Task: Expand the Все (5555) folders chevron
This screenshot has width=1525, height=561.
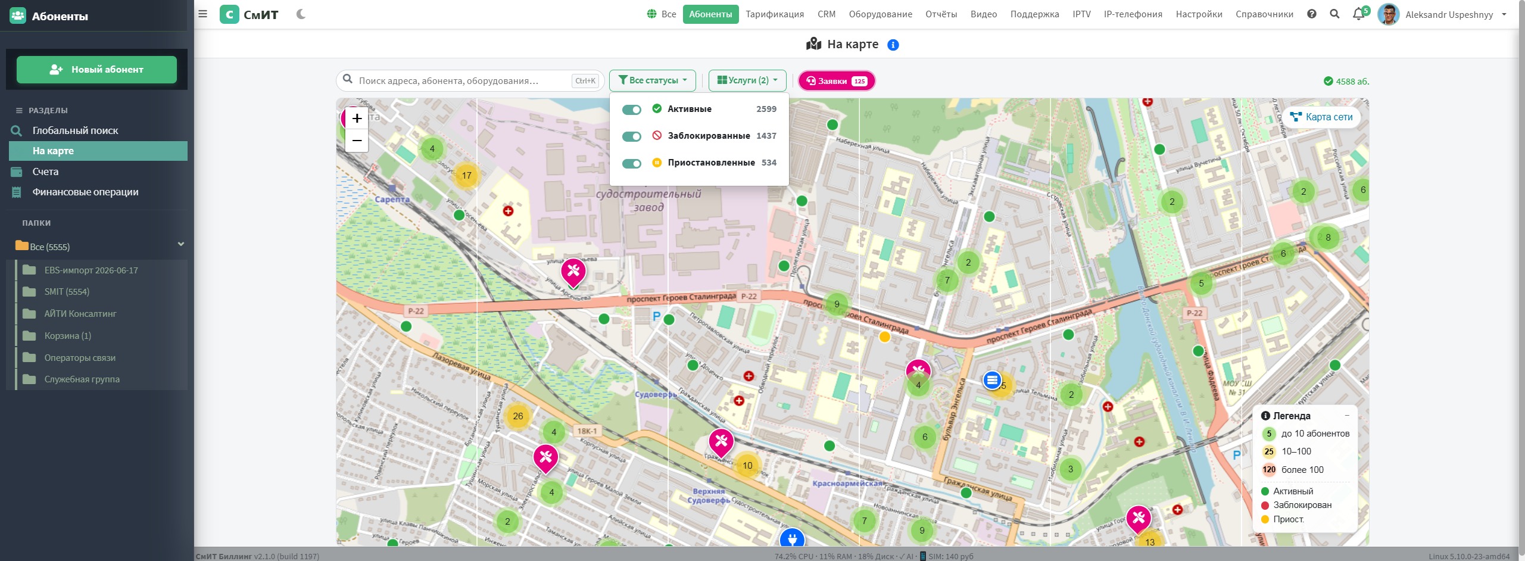Action: [x=181, y=244]
